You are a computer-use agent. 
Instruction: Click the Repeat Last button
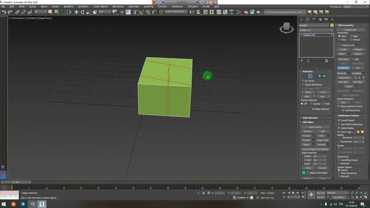350,30
